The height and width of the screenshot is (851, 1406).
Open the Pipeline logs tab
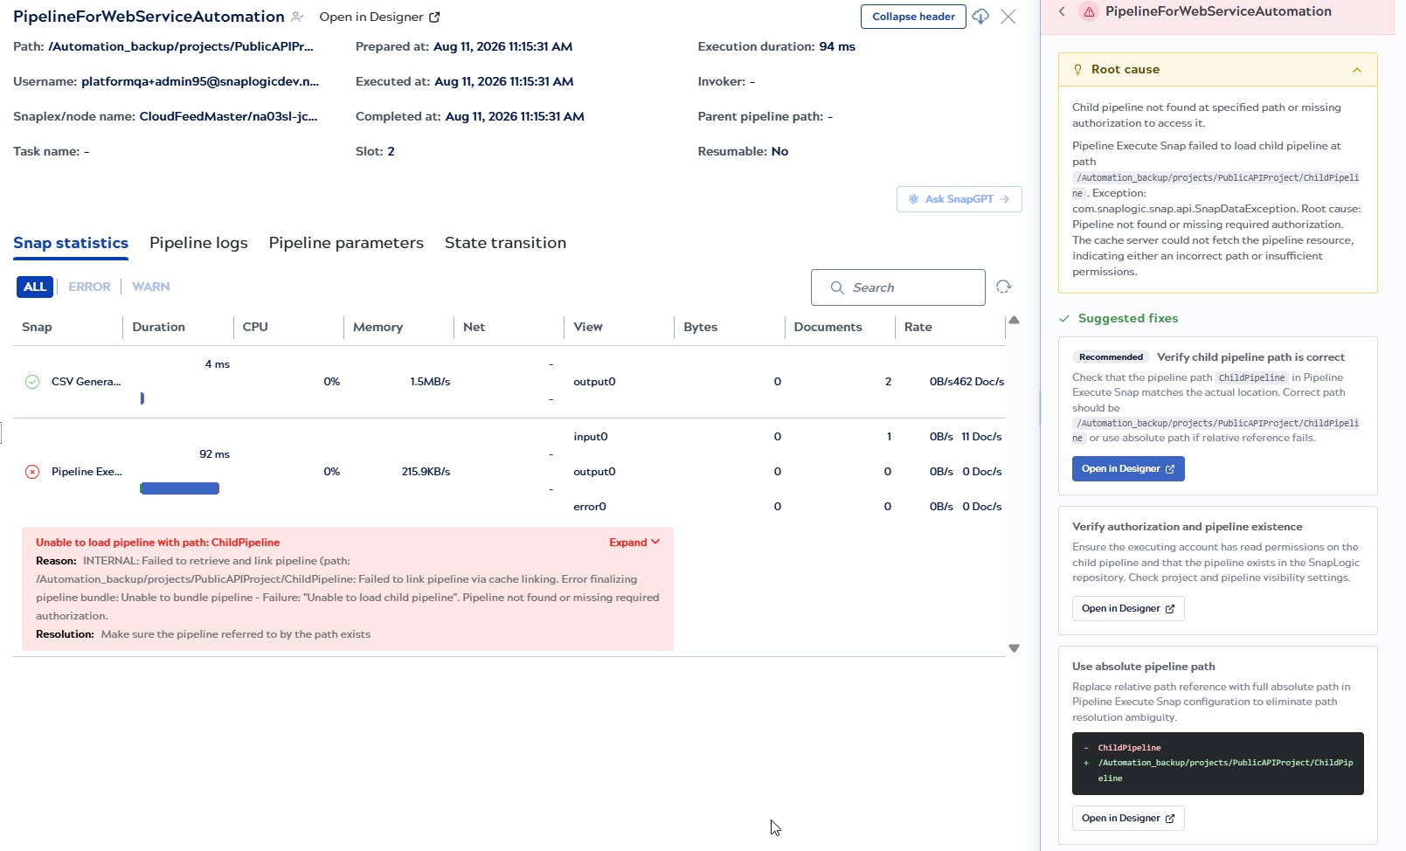(198, 243)
